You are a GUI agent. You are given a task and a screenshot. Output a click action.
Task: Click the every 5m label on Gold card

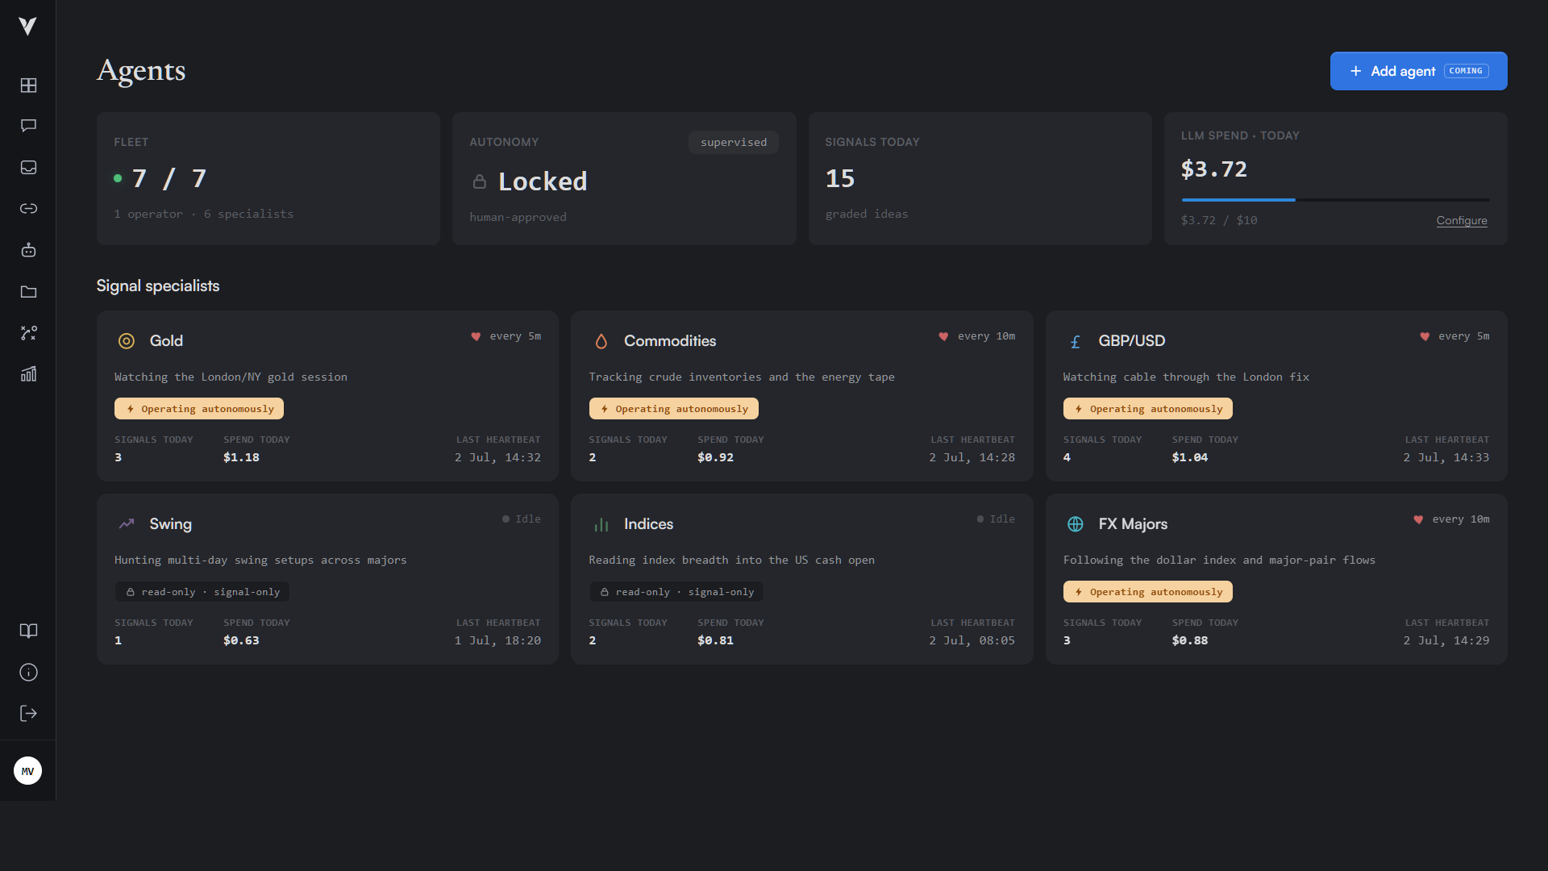[515, 336]
